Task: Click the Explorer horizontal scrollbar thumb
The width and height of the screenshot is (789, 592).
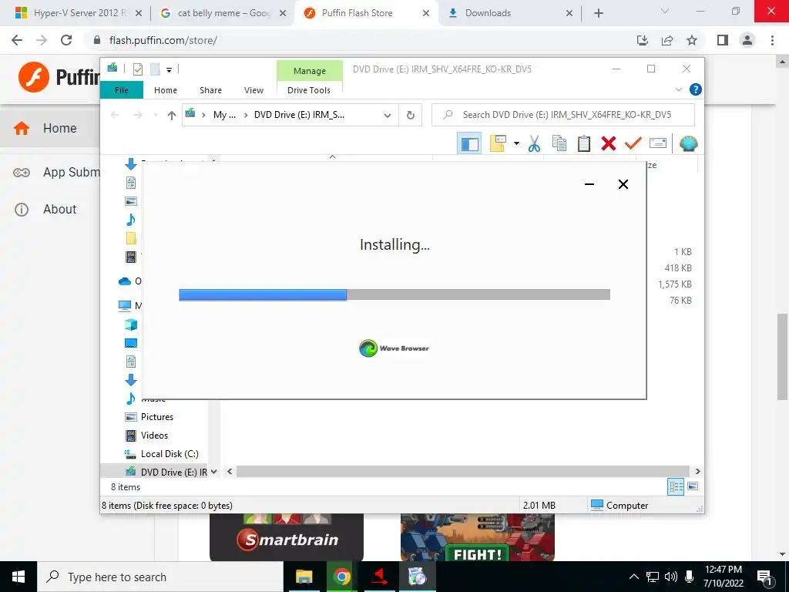Action: [462, 472]
